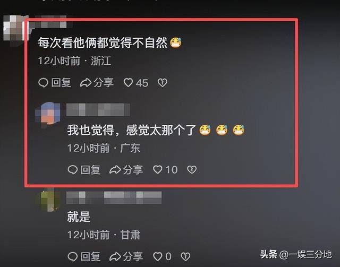Open the blurred username of 甘肃 commenter

114,197
